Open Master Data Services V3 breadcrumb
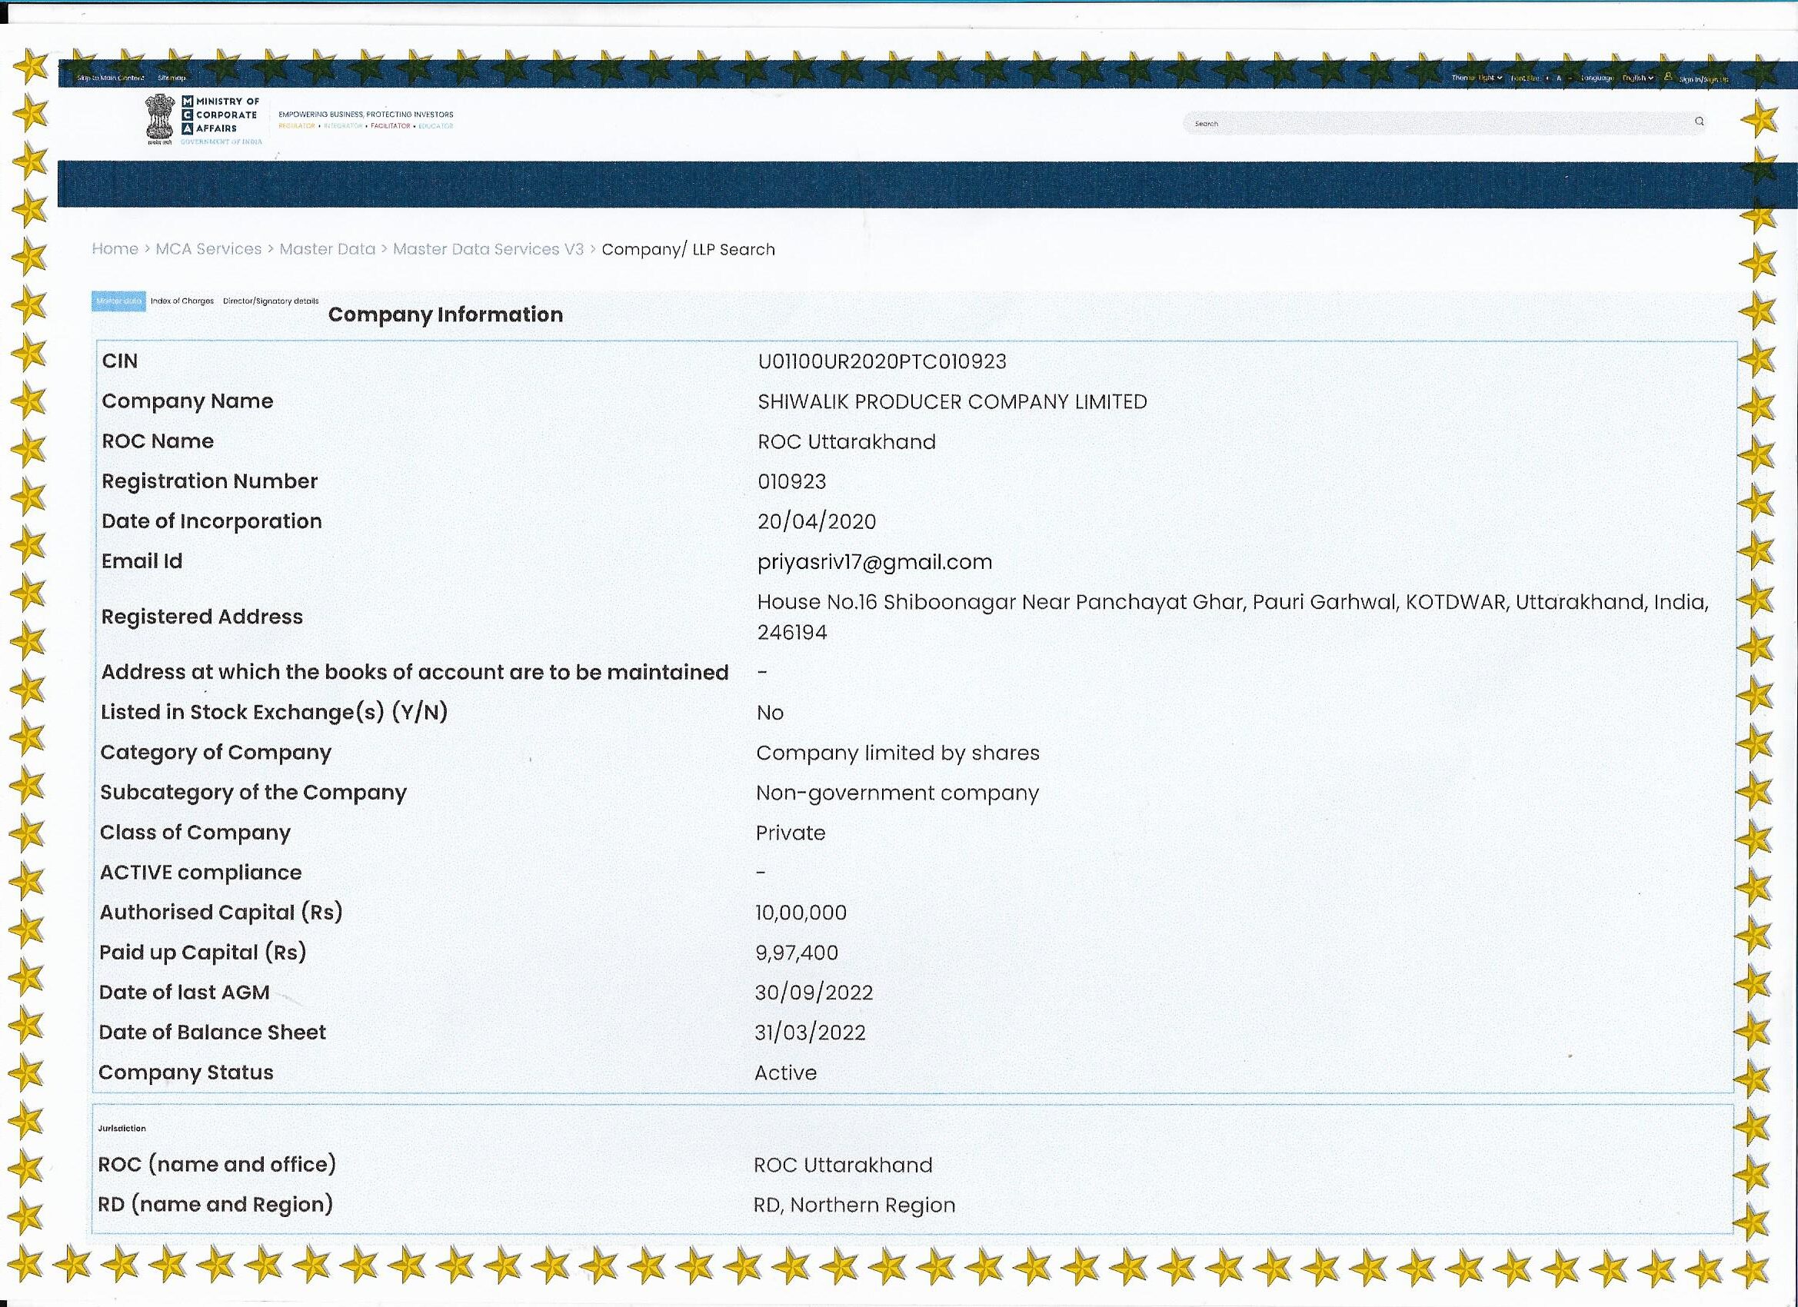 (488, 249)
